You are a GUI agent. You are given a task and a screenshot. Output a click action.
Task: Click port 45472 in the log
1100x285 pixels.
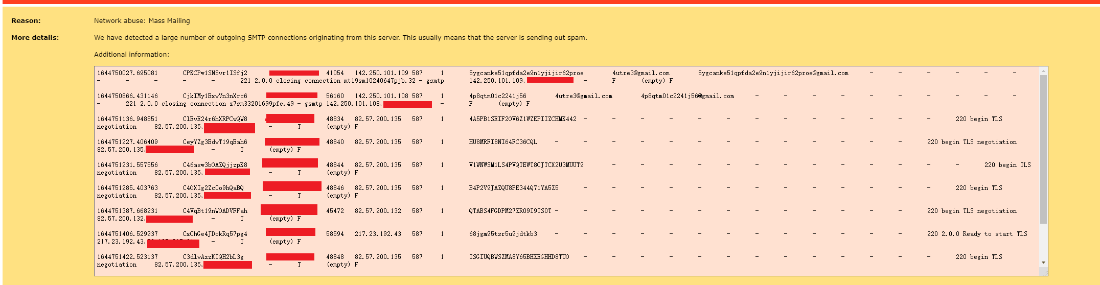click(335, 211)
